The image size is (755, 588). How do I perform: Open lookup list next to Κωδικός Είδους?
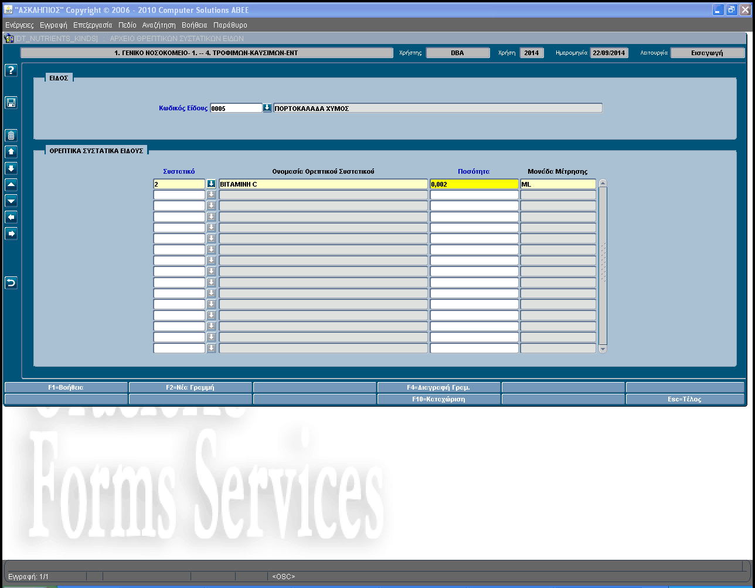[267, 108]
